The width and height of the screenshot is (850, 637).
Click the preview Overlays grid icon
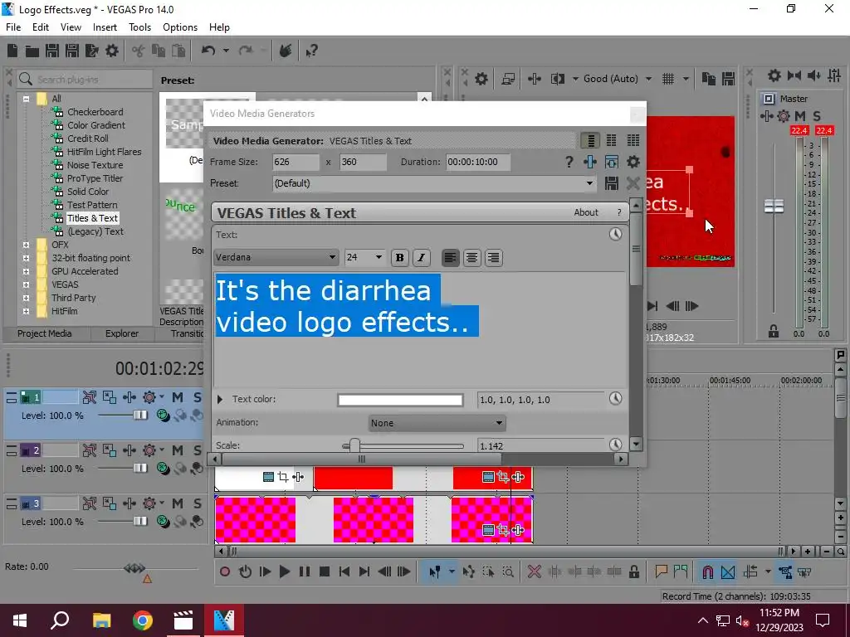[x=668, y=79]
